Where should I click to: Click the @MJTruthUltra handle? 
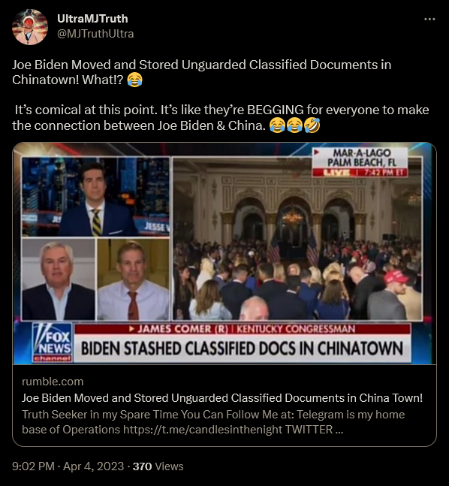pos(95,34)
